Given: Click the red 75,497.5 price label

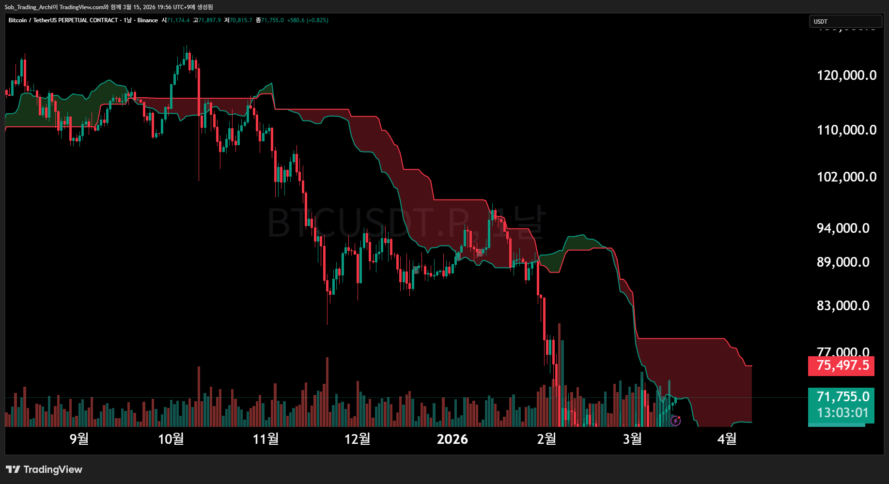Looking at the screenshot, I should click(x=842, y=365).
